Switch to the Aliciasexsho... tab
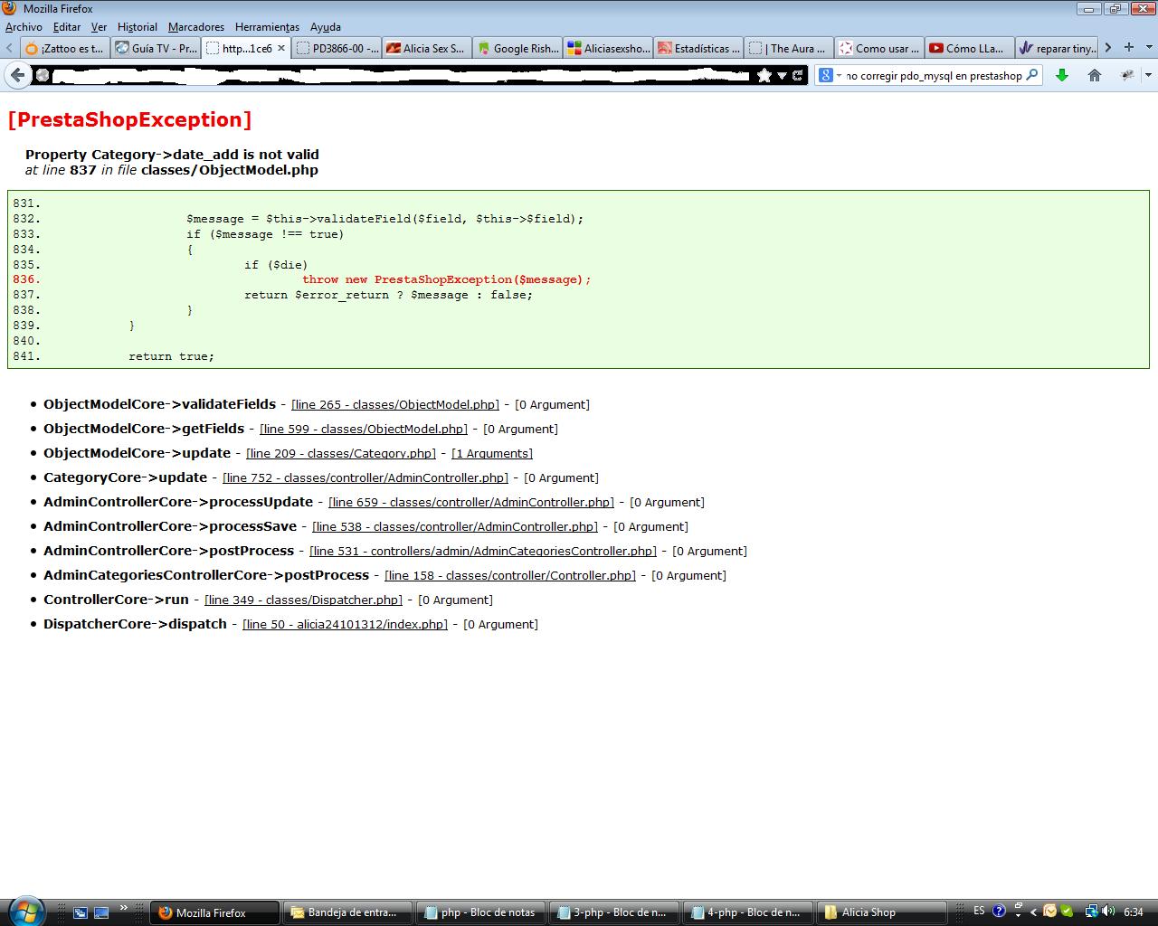The height and width of the screenshot is (926, 1158). click(x=608, y=48)
